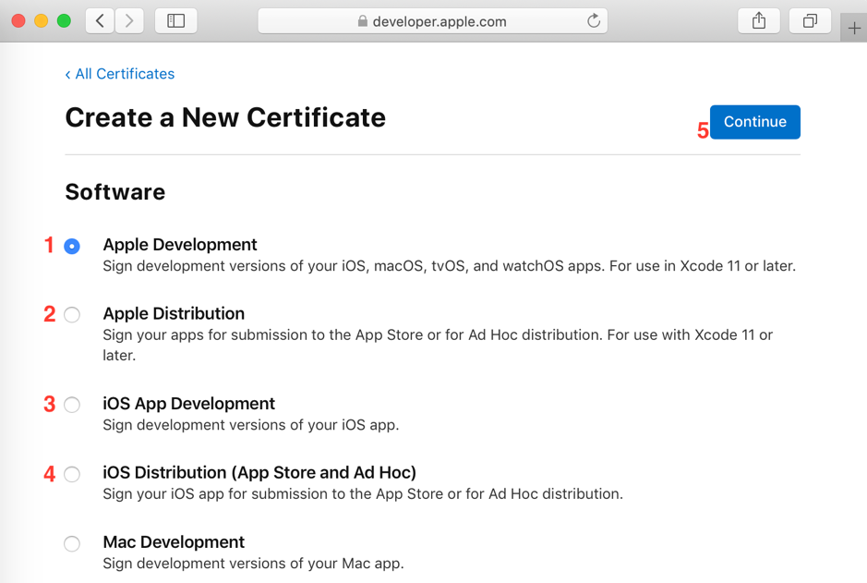Select the Apple Development radio button
Image resolution: width=867 pixels, height=583 pixels.
(72, 246)
